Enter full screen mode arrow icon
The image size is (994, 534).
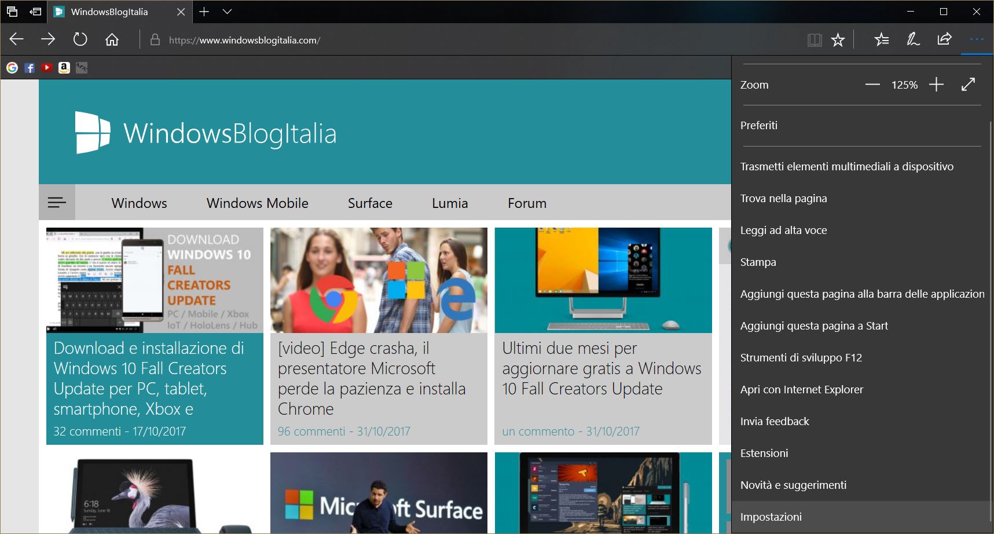click(968, 85)
